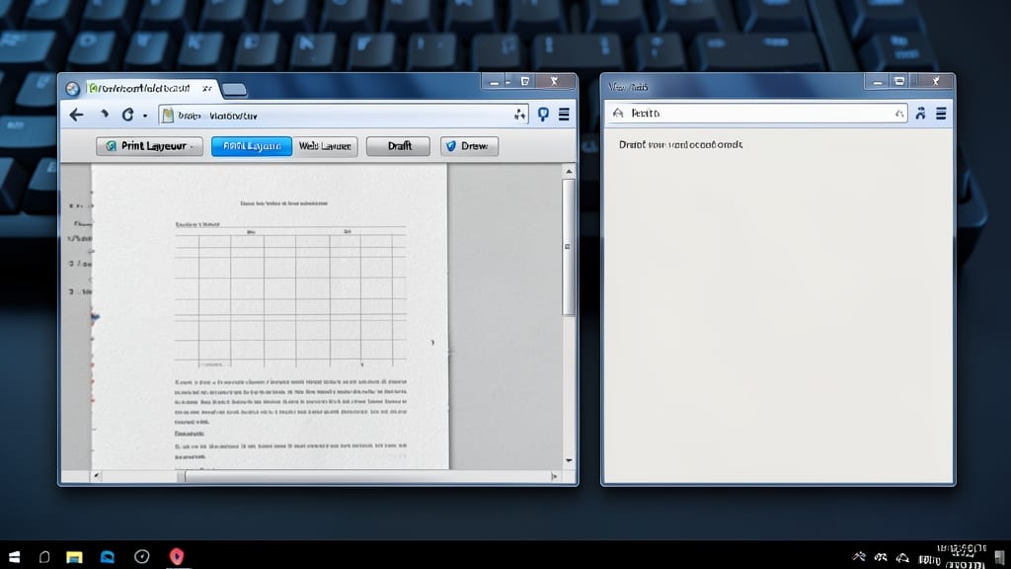Open File Explorer from the taskbar
Viewport: 1011px width, 569px height.
point(74,557)
